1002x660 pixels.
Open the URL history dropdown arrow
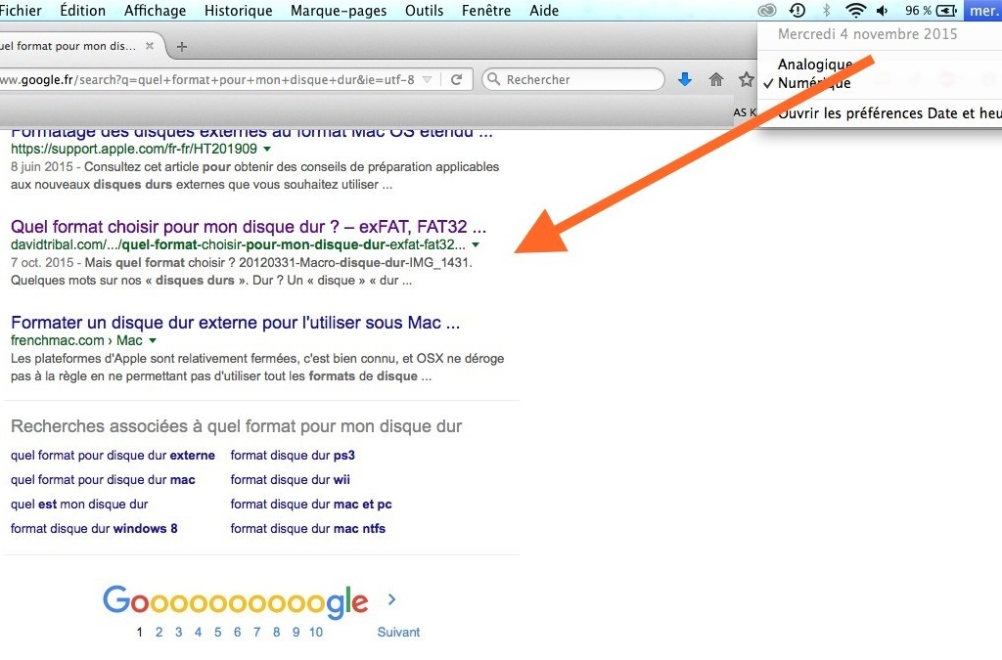pos(427,80)
